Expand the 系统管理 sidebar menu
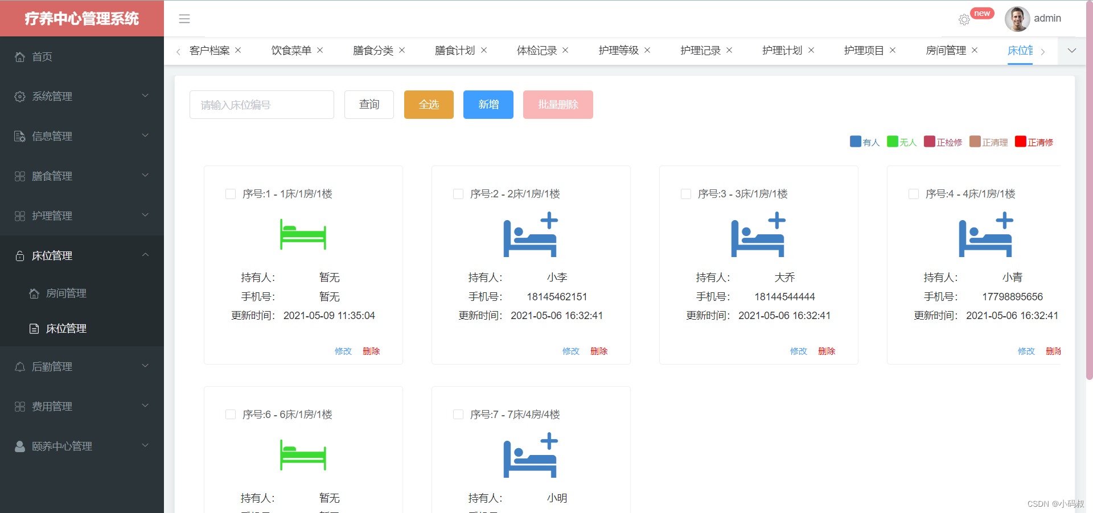 pyautogui.click(x=82, y=97)
